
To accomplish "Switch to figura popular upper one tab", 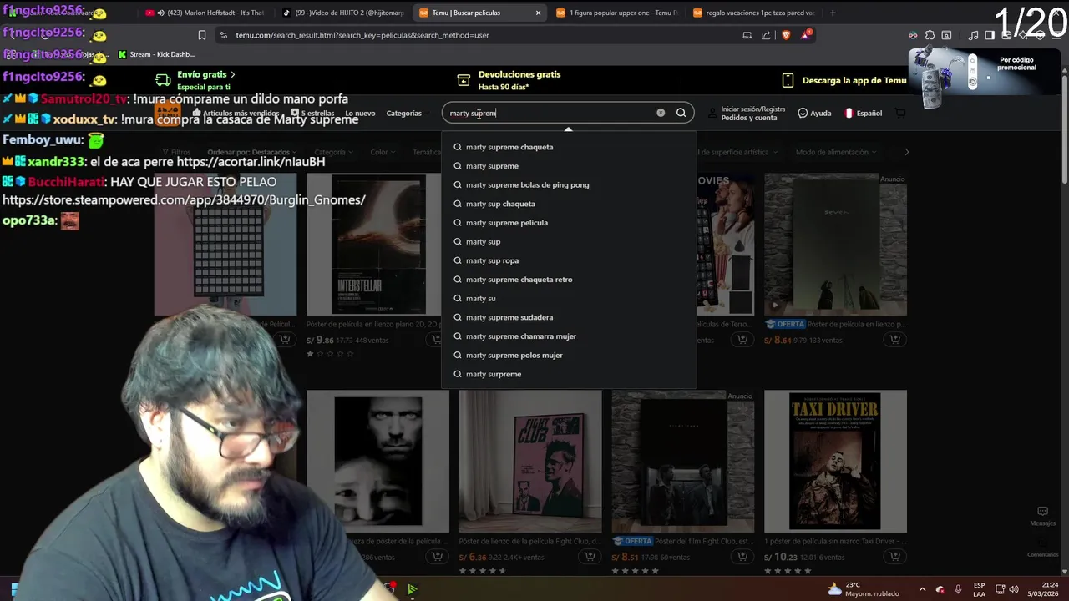I will click(x=617, y=13).
